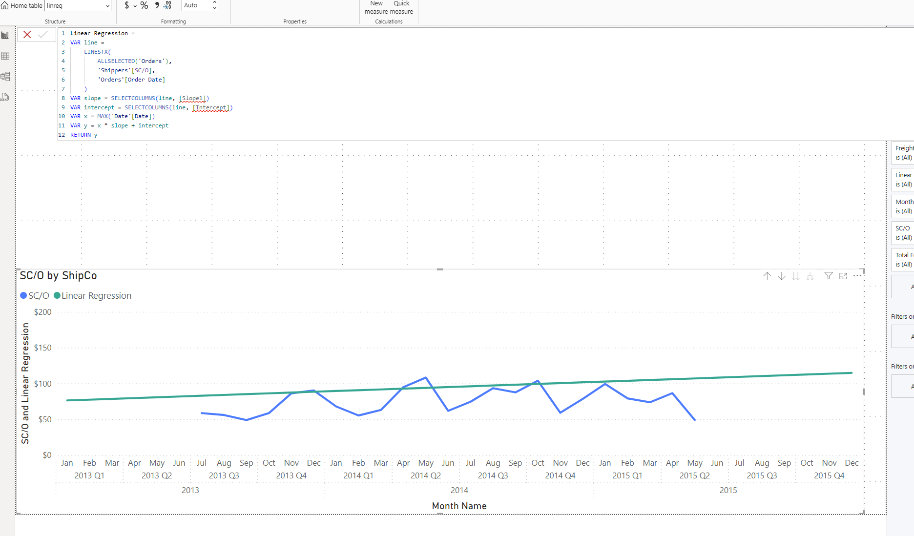Viewport: 914px width, 536px height.
Task: Switch to Table view in sidebar
Action: 5,56
